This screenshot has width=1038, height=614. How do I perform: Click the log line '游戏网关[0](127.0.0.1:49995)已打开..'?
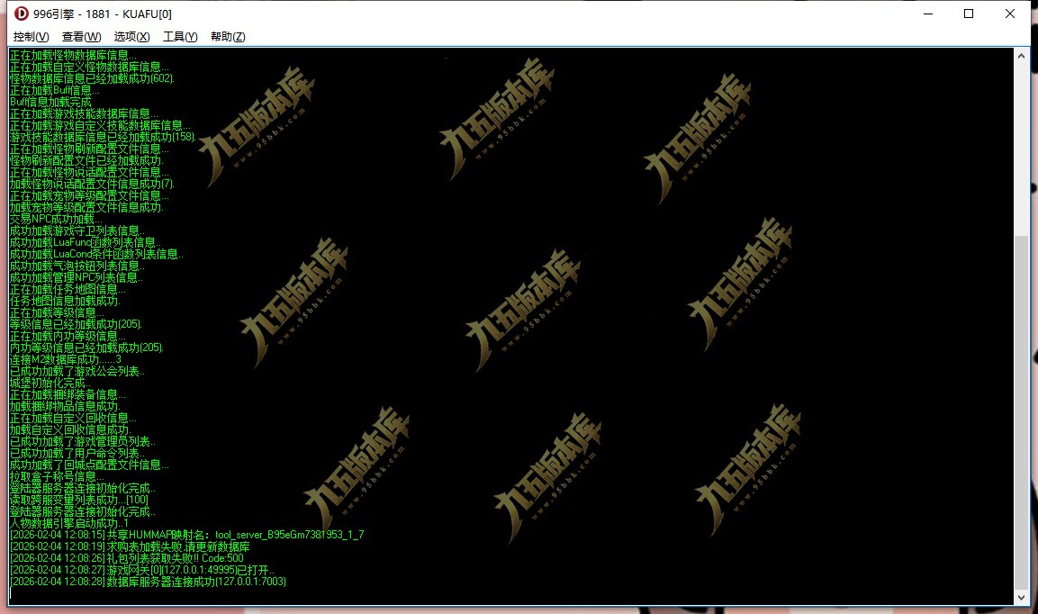141,570
